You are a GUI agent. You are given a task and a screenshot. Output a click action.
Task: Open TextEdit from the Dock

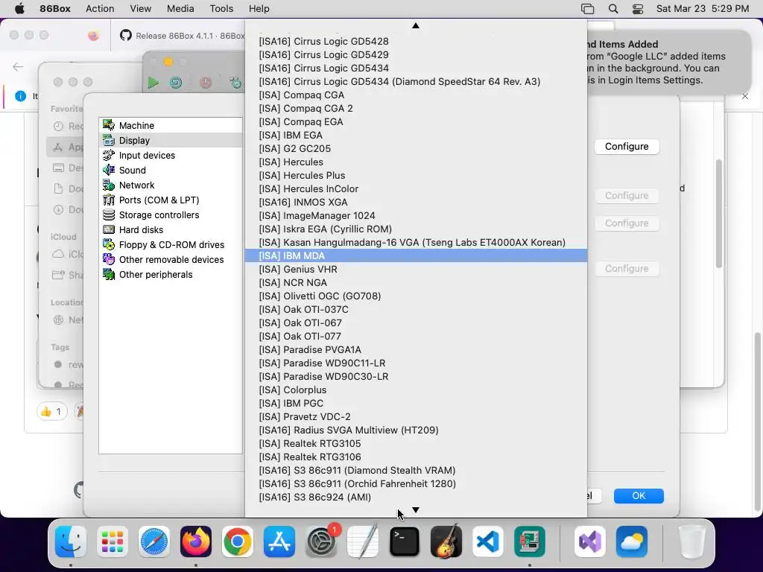point(363,541)
